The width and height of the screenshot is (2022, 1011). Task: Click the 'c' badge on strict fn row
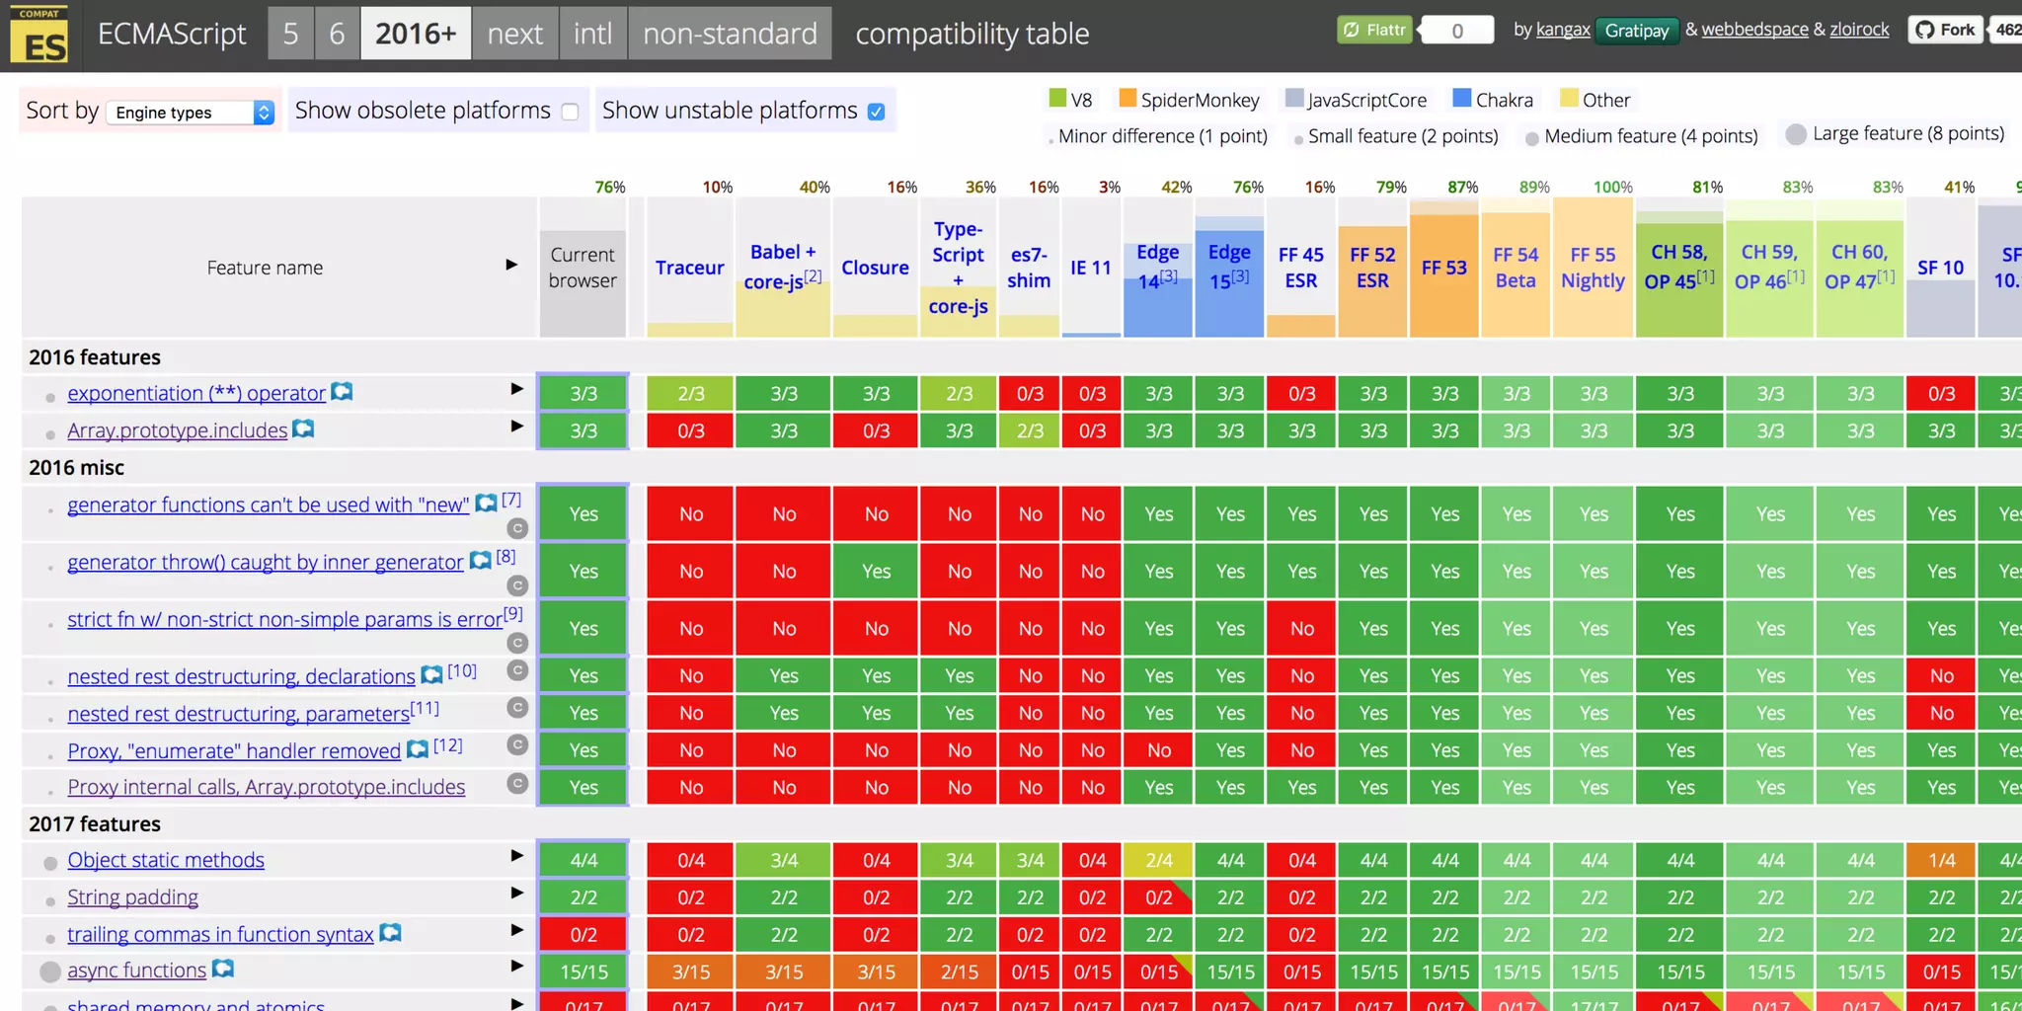(x=516, y=643)
